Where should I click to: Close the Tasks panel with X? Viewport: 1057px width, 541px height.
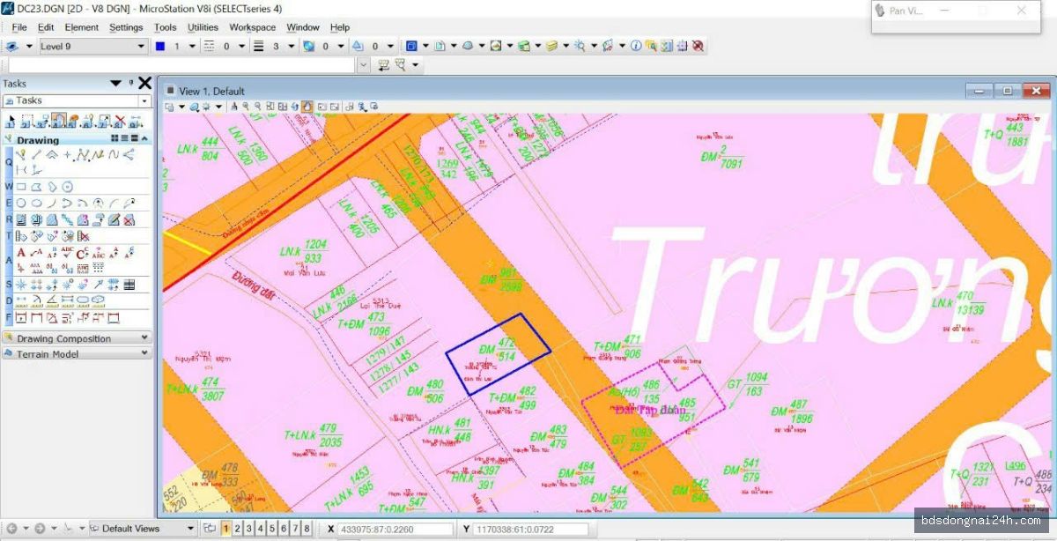(144, 84)
